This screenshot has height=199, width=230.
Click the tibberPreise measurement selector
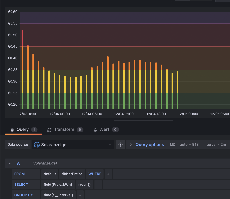click(72, 174)
